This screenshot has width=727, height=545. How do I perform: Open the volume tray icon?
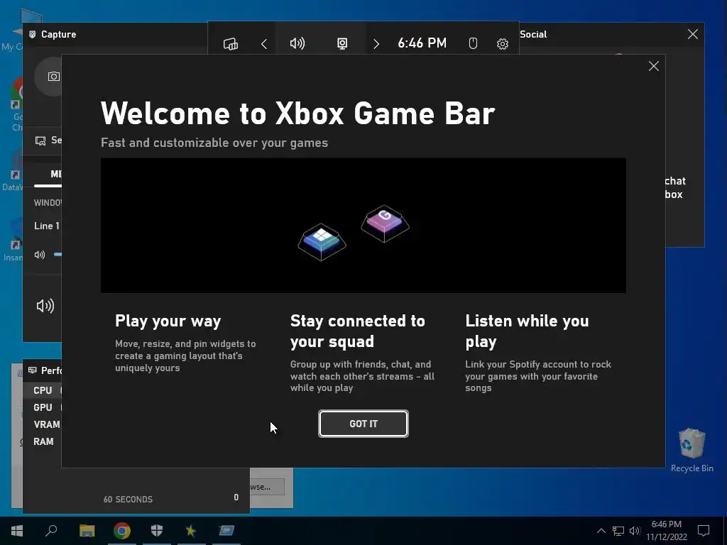[635, 531]
